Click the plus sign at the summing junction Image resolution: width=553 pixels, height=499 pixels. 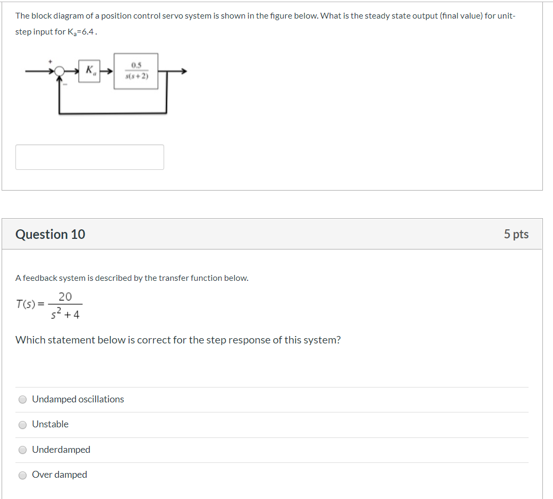(x=49, y=61)
